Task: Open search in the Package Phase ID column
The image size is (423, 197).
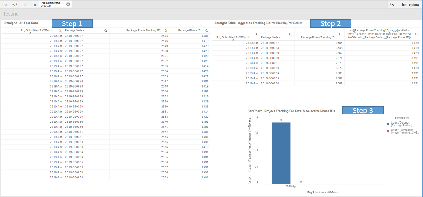Action: pos(206,30)
